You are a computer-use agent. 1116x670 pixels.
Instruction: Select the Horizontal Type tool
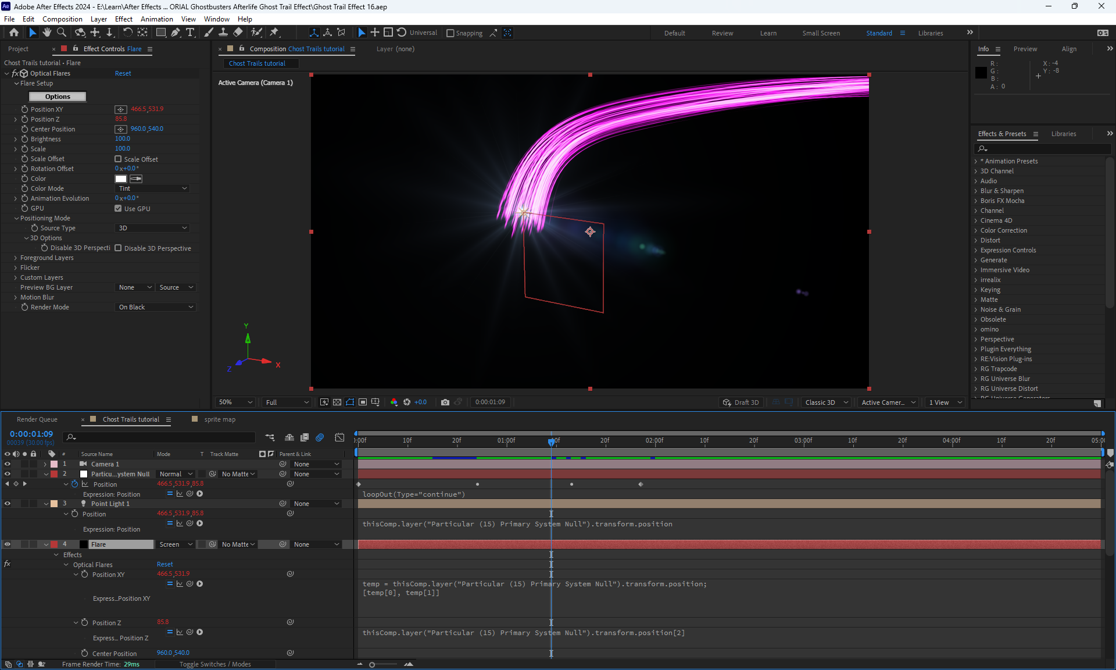pyautogui.click(x=190, y=33)
